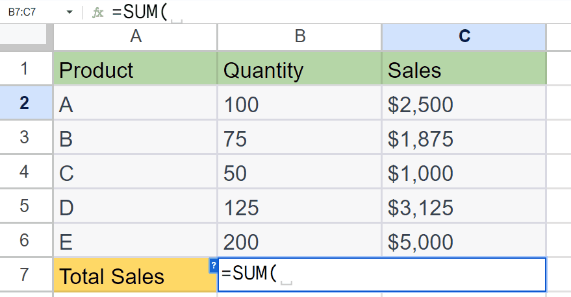Open the Name box dropdown arrow
This screenshot has width=571, height=297.
70,12
